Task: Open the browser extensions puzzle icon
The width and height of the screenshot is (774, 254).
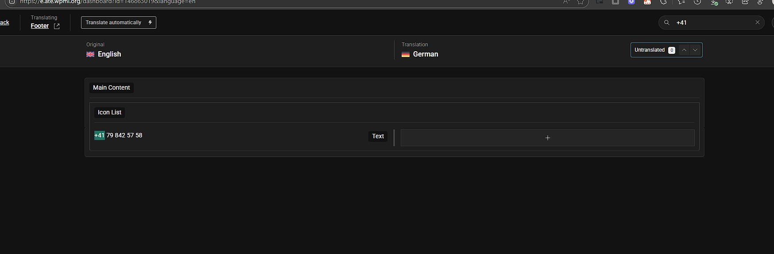Action: click(x=663, y=2)
